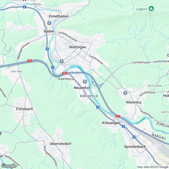
Task: Open the Google logo link
Action: coord(9,166)
